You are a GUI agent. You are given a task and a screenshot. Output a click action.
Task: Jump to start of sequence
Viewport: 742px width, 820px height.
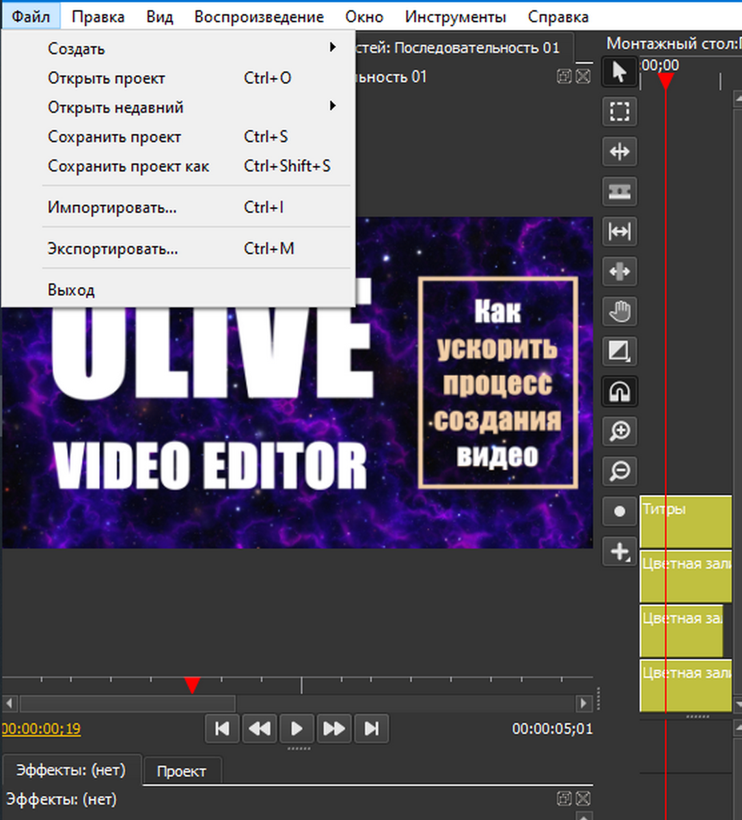click(x=222, y=728)
